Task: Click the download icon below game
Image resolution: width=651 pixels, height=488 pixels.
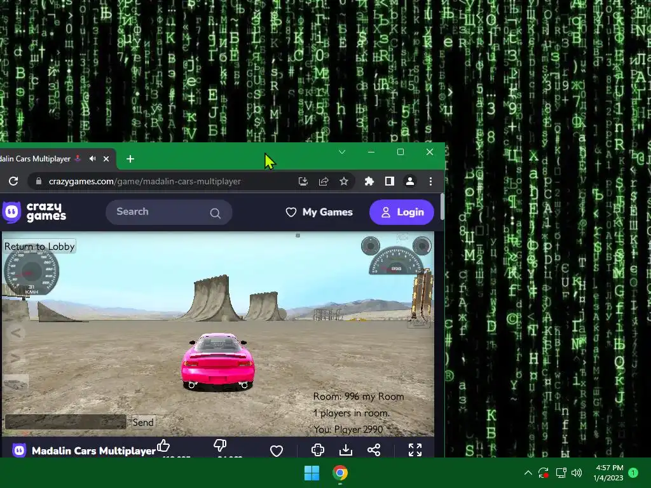Action: click(346, 450)
